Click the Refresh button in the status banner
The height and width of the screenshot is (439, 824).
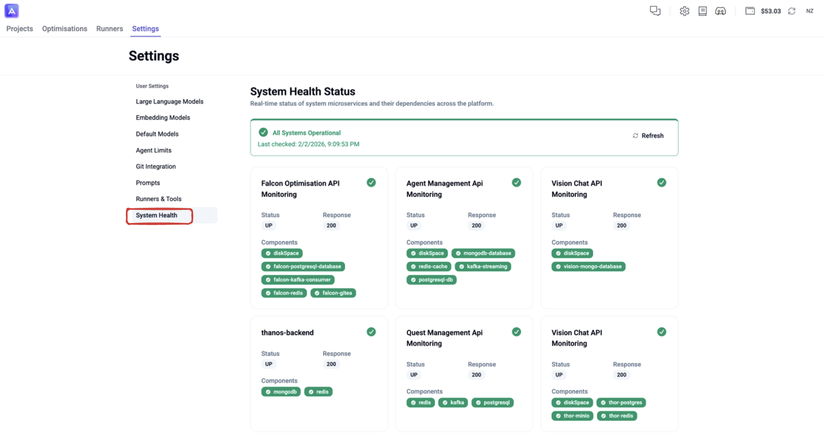tap(648, 136)
